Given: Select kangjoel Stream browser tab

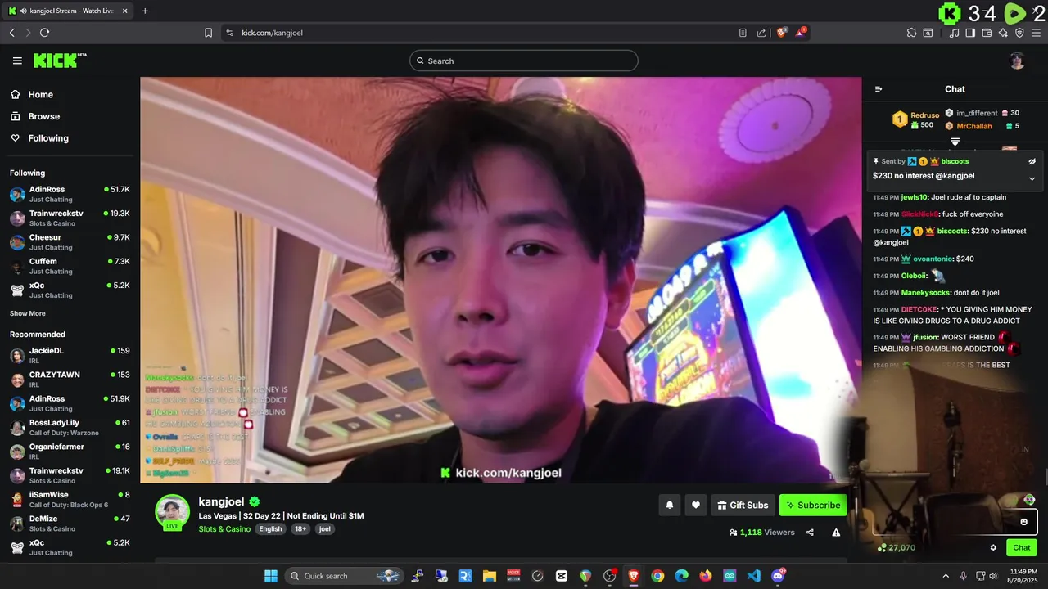Looking at the screenshot, I should (x=67, y=11).
